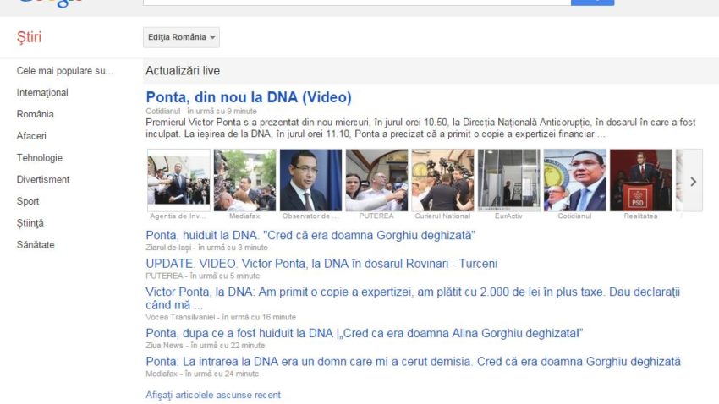Viewport: 719px width, 404px height.
Task: Go to Tehnologie news section
Action: 40,157
